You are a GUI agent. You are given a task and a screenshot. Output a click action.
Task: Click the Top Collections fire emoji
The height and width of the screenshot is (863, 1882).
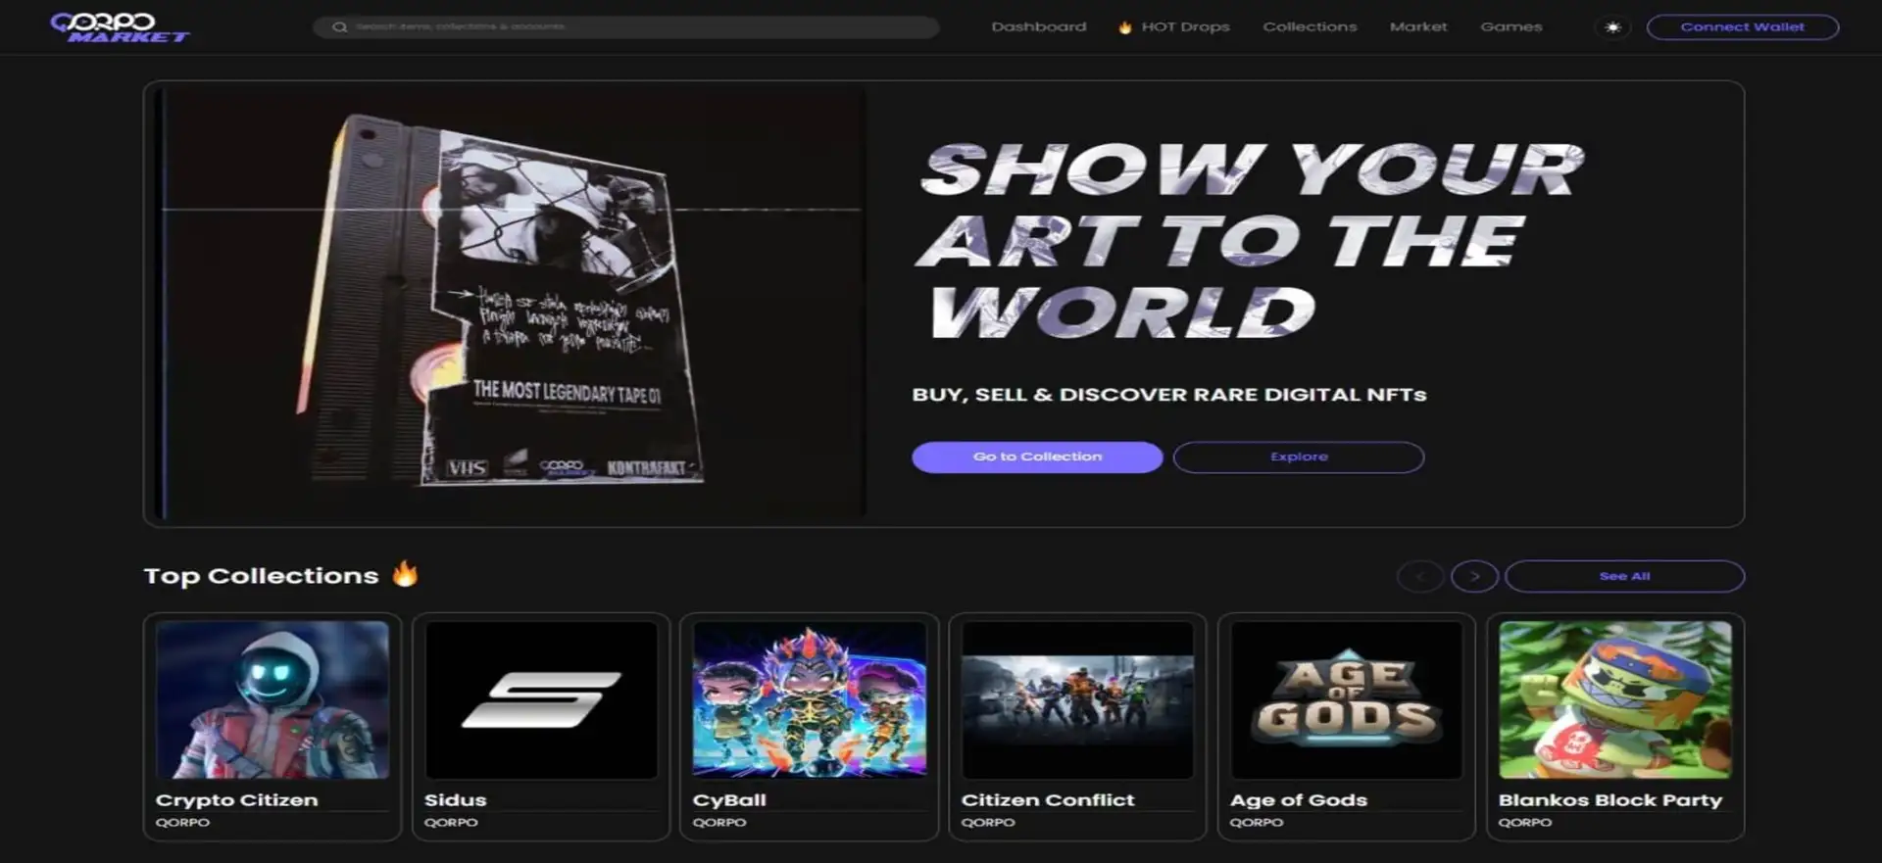pyautogui.click(x=405, y=574)
